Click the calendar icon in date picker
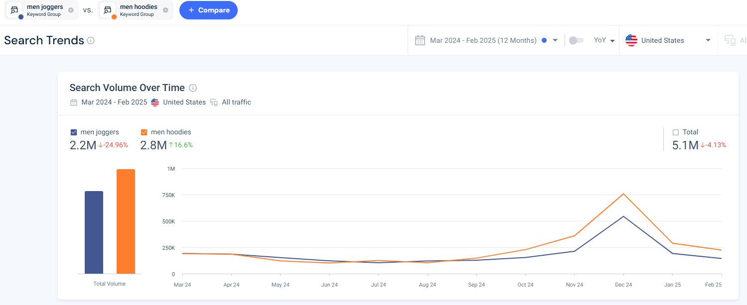This screenshot has height=305, width=747. [x=420, y=40]
